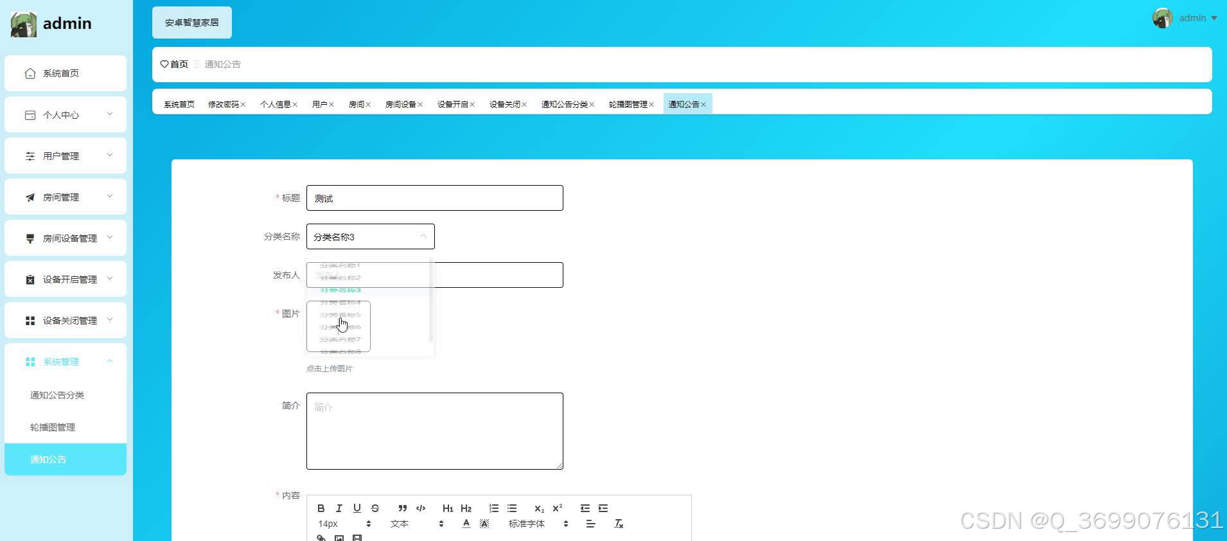Go to 系统首页 in the sidebar
Image resolution: width=1227 pixels, height=541 pixels.
click(x=66, y=73)
